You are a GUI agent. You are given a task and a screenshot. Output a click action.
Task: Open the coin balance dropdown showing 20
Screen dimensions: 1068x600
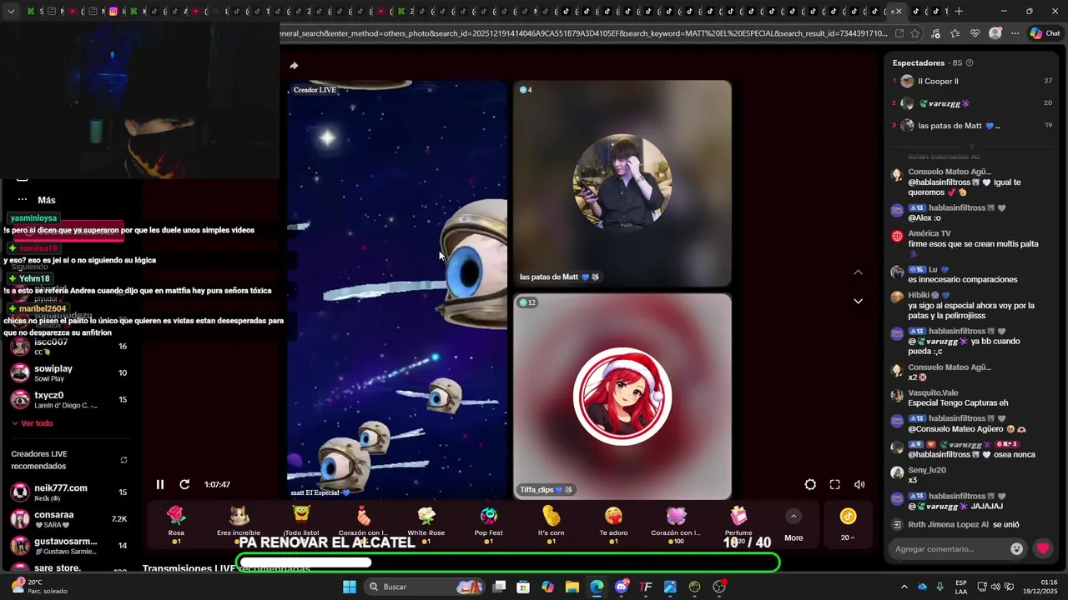[848, 525]
